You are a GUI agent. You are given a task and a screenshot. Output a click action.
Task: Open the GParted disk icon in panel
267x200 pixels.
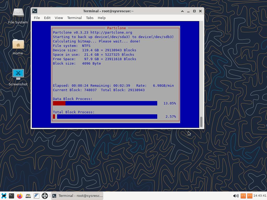pos(28,196)
